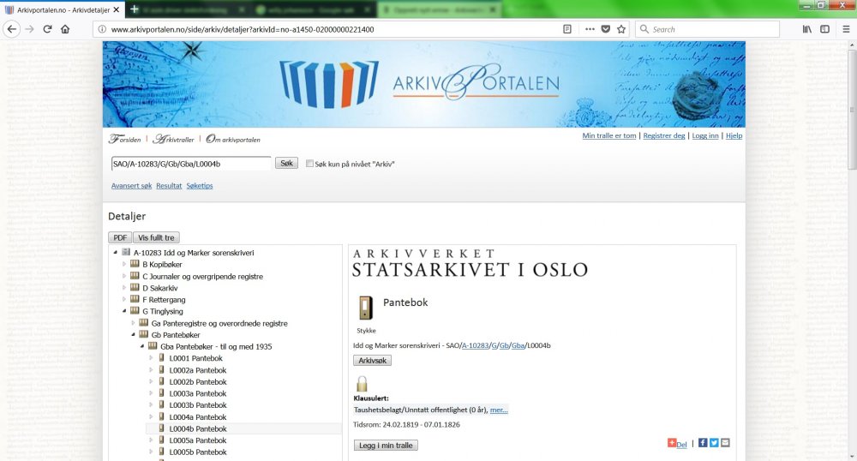Follow the Gba breadcrumb link
Image resolution: width=857 pixels, height=461 pixels.
tap(518, 345)
